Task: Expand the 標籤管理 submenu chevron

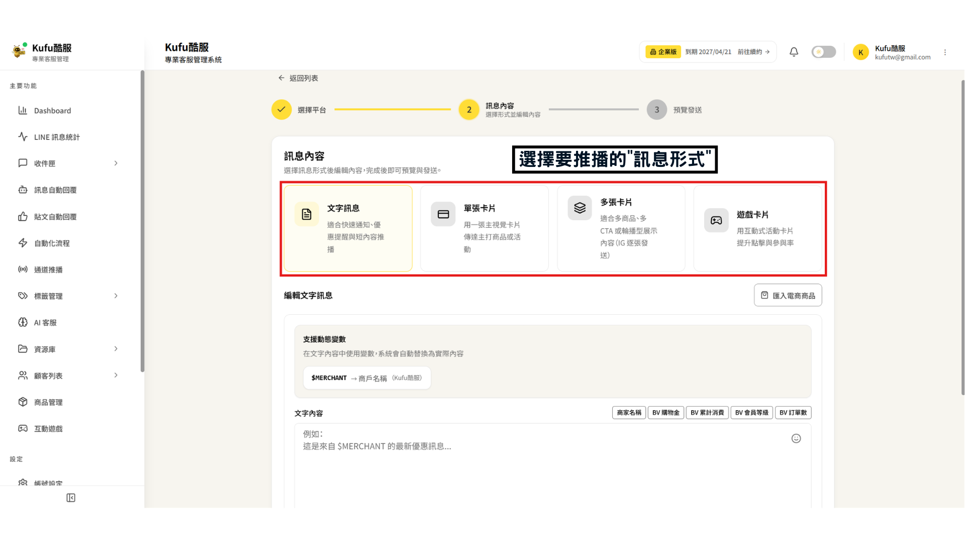Action: 116,296
